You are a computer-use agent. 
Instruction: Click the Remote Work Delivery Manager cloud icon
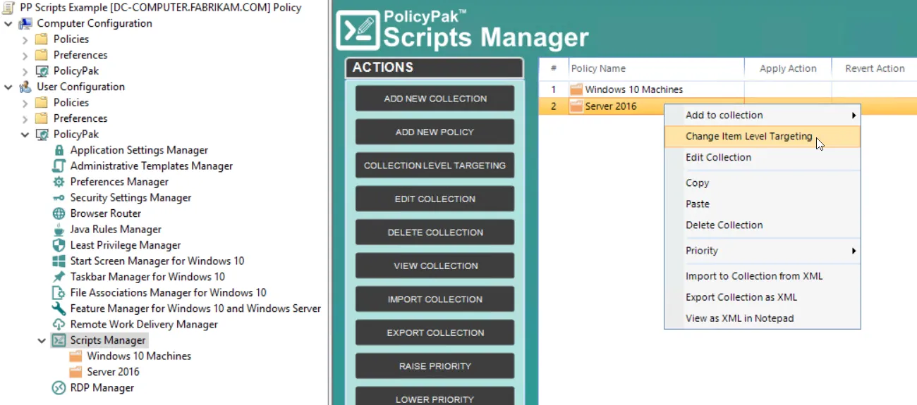59,325
